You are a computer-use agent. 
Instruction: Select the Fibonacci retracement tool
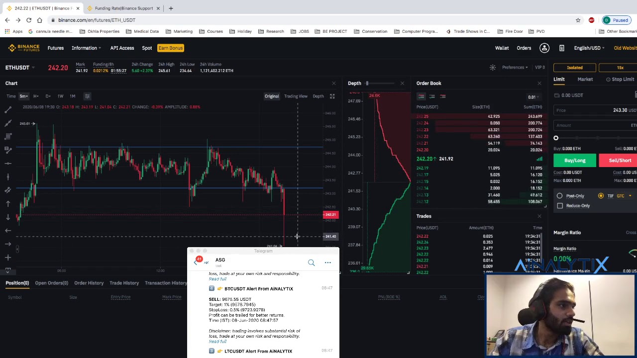click(8, 136)
